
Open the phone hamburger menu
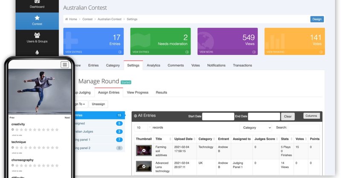(x=65, y=65)
